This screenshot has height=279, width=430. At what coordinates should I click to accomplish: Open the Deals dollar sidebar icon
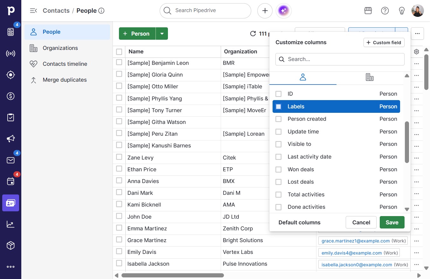point(10,96)
